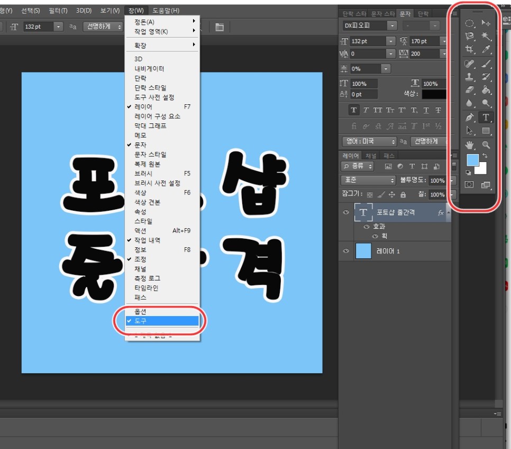Select the Blur droplet tool
511x449 pixels.
tap(469, 103)
